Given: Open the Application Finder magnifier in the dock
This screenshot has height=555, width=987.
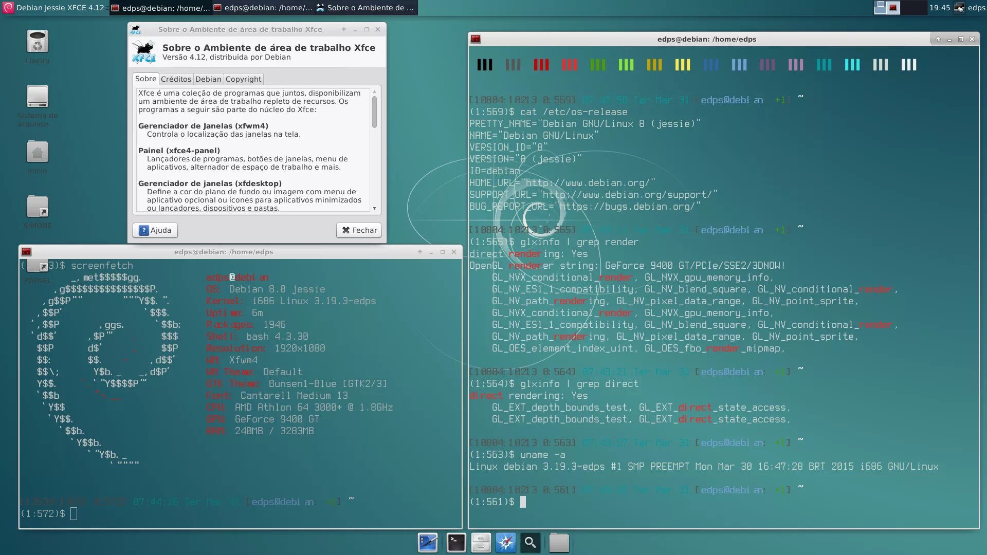Looking at the screenshot, I should coord(531,542).
